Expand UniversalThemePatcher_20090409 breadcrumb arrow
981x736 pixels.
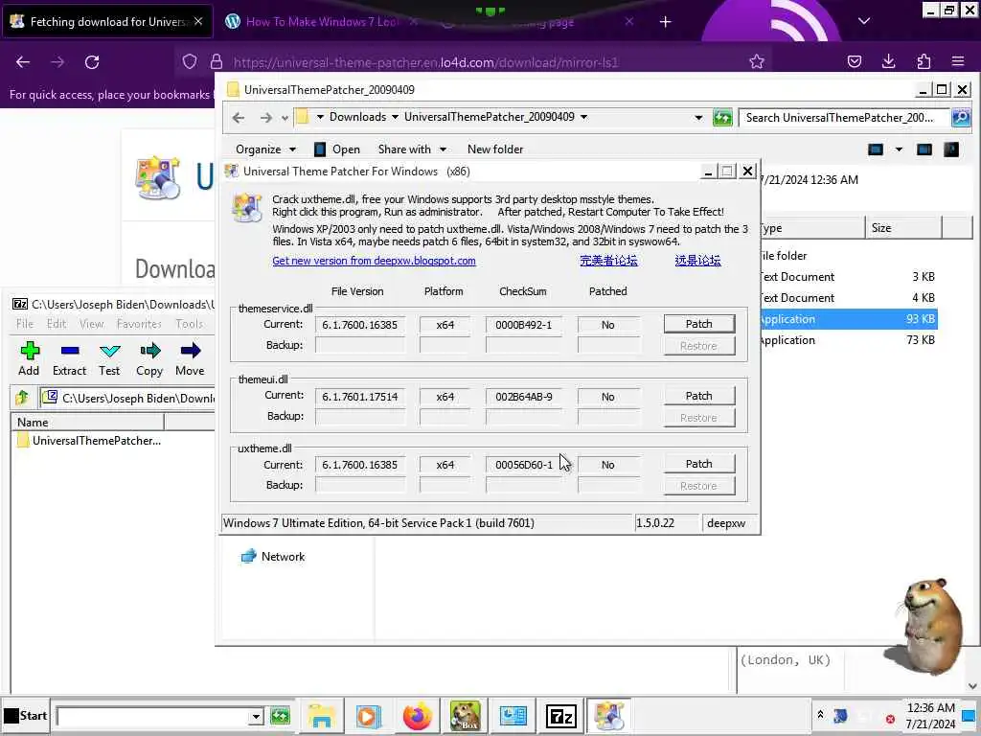[583, 117]
